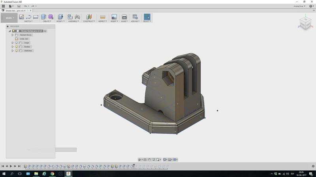The image size is (316, 177).
Task: Open the MODIFY menu
Action: click(x=60, y=21)
